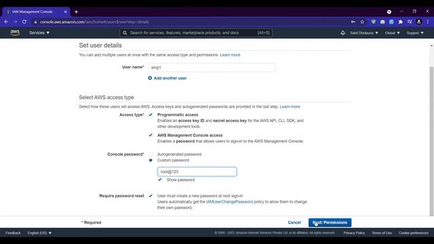434x244 pixels.
Task: Open a new browser tab
Action: [76, 12]
